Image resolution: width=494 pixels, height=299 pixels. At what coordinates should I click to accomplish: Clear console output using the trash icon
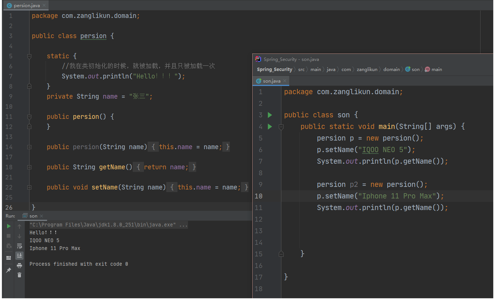pos(19,275)
